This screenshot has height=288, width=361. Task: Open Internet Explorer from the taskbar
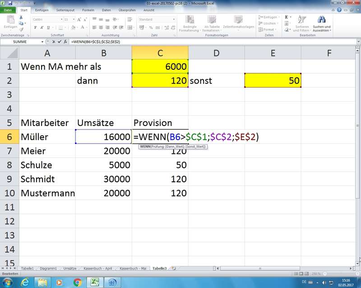pyautogui.click(x=25, y=282)
